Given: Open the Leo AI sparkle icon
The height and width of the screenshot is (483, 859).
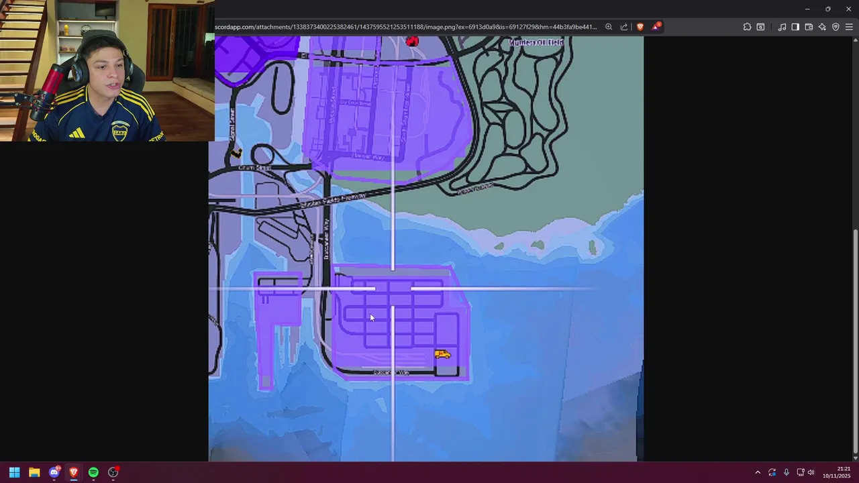Looking at the screenshot, I should click(822, 27).
